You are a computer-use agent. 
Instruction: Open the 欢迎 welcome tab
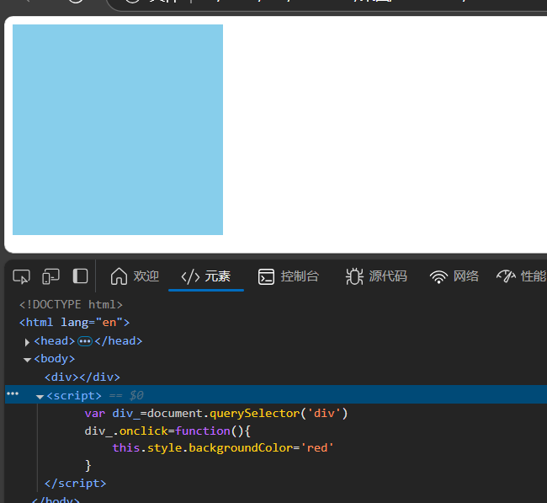click(135, 276)
